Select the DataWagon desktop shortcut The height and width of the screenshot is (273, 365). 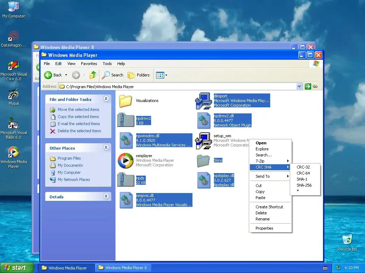tap(14, 39)
